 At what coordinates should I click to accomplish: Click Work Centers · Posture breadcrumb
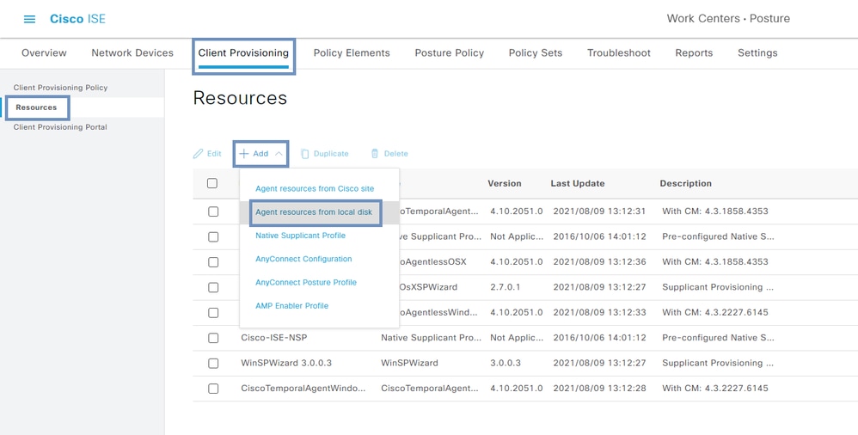click(x=728, y=19)
